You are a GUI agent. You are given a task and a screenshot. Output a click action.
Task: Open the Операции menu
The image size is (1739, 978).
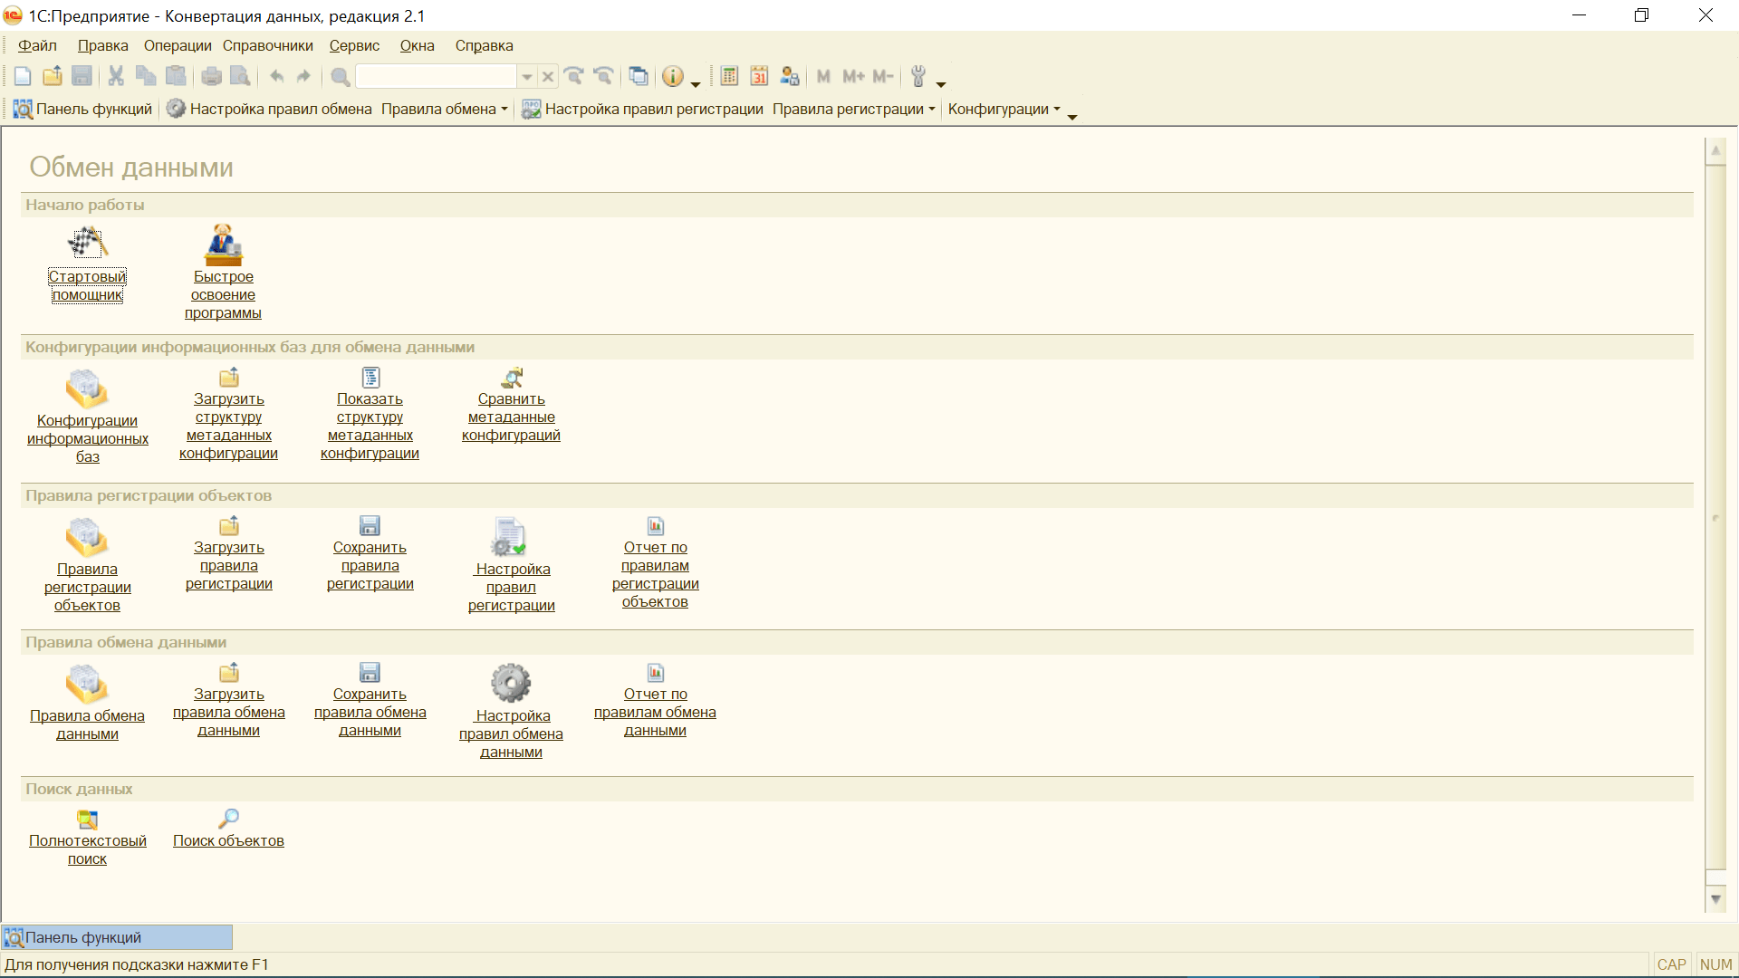tap(178, 45)
